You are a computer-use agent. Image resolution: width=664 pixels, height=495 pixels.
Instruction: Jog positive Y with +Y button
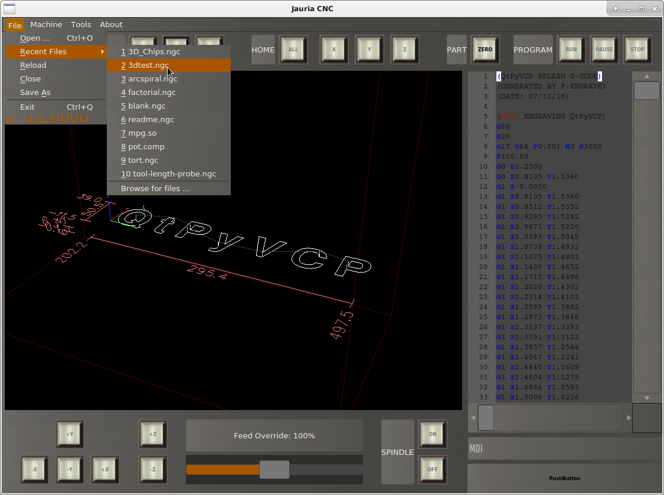click(70, 434)
